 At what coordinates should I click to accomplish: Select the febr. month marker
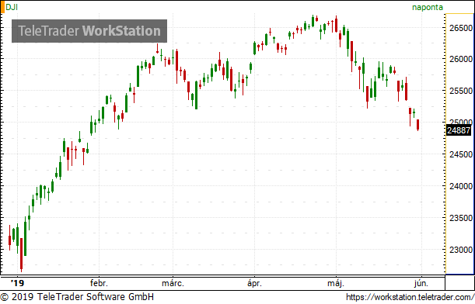[x=99, y=283]
